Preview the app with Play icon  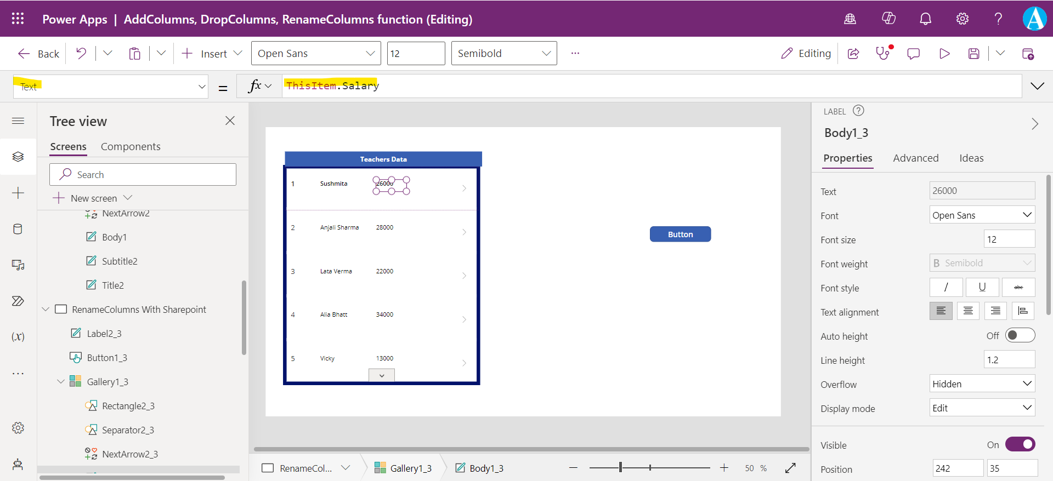pyautogui.click(x=944, y=53)
